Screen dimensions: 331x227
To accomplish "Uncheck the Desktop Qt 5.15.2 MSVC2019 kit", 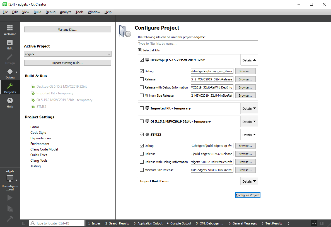I will [x=142, y=60].
